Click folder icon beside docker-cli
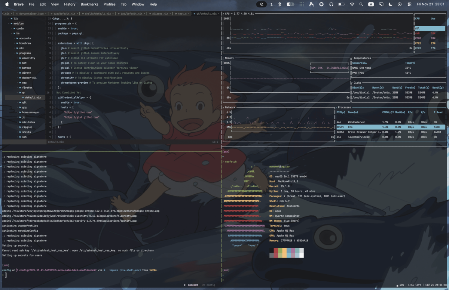This screenshot has height=290, width=449. (21, 78)
